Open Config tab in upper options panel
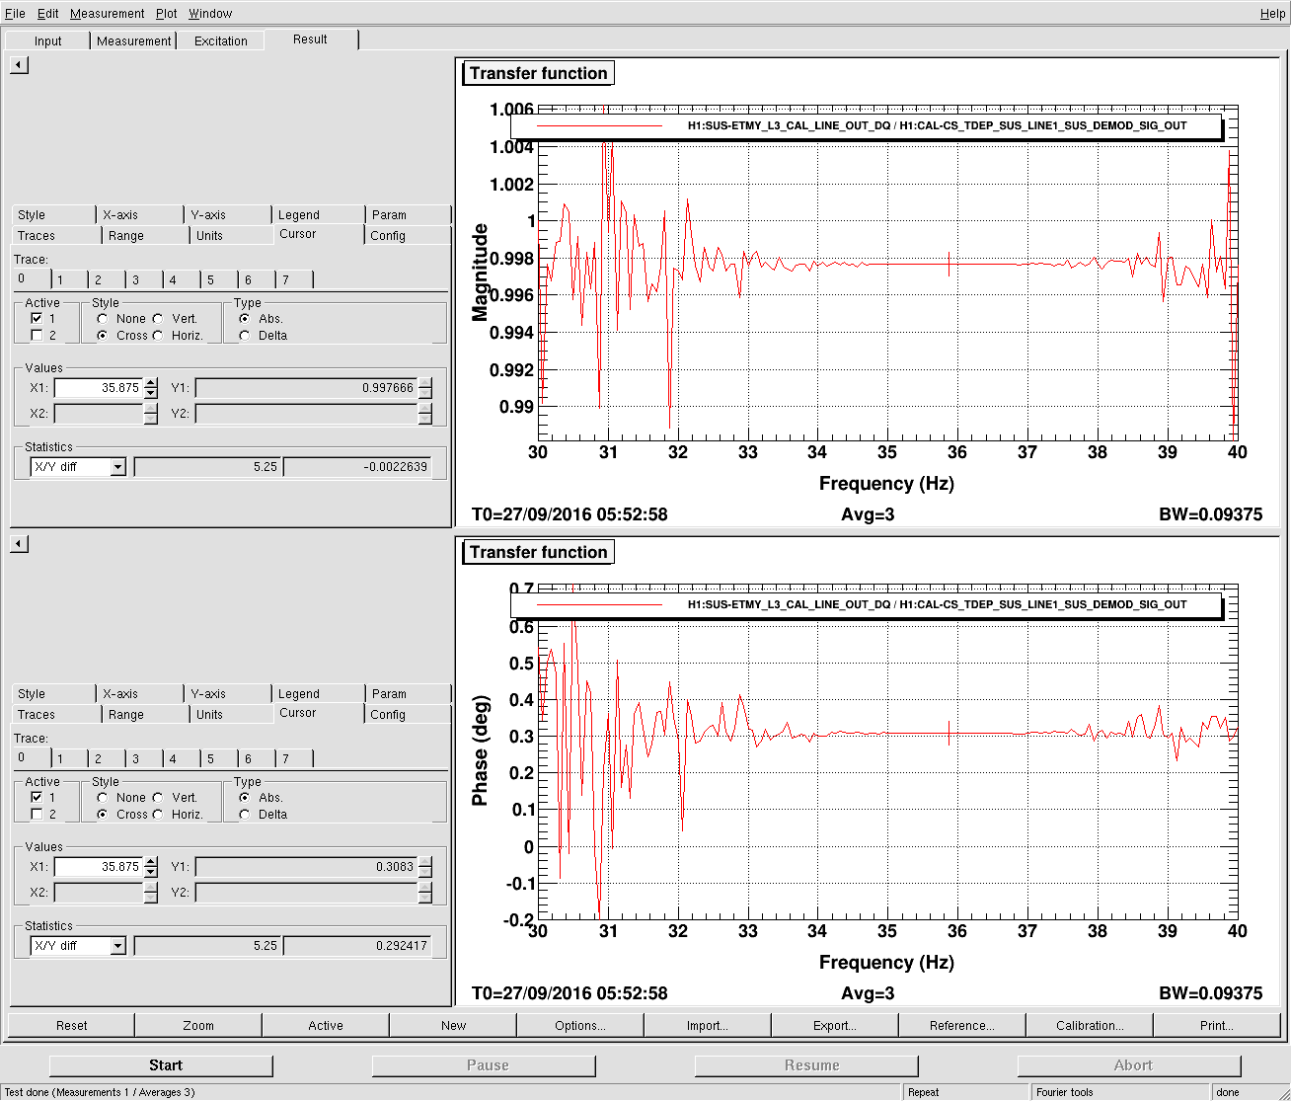This screenshot has width=1291, height=1101. pos(407,236)
